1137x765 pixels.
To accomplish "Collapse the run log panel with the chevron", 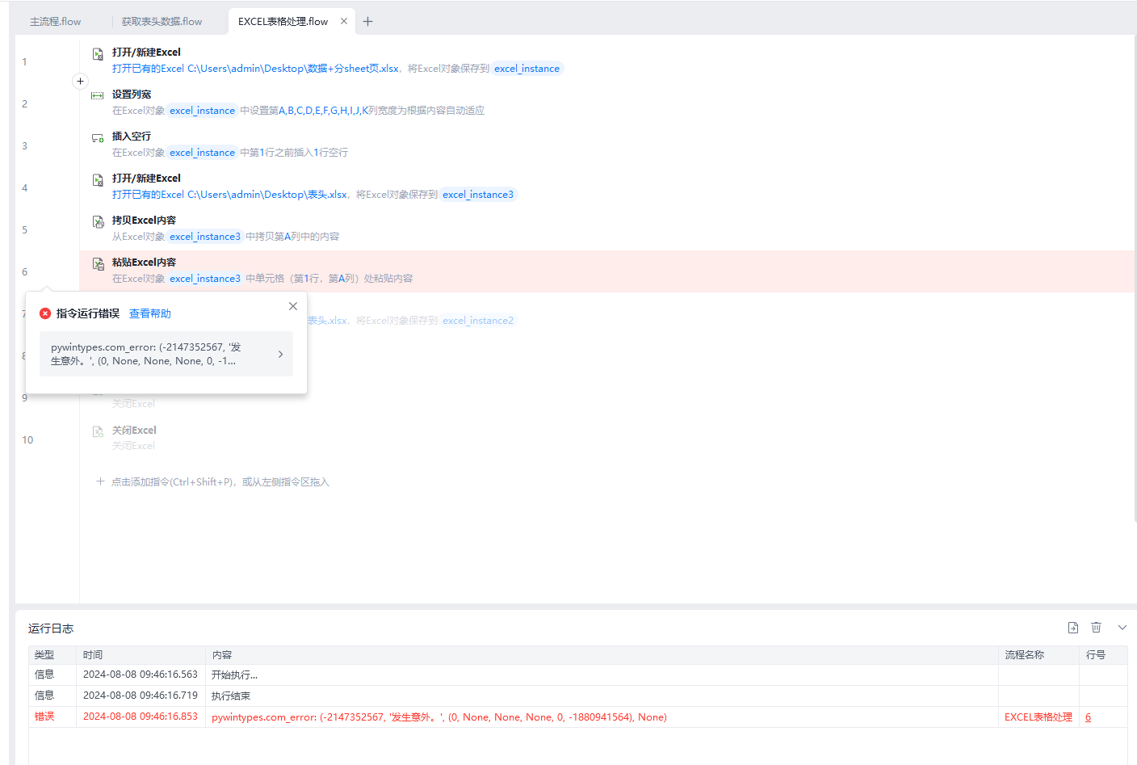I will 1122,628.
